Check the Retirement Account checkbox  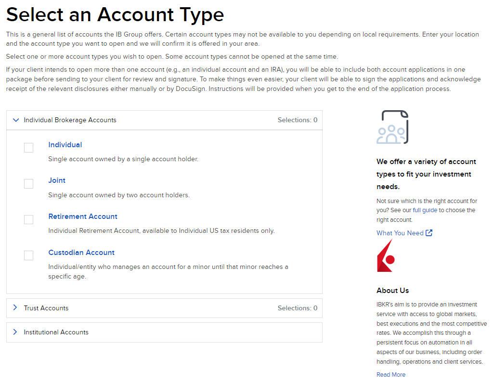pos(28,219)
